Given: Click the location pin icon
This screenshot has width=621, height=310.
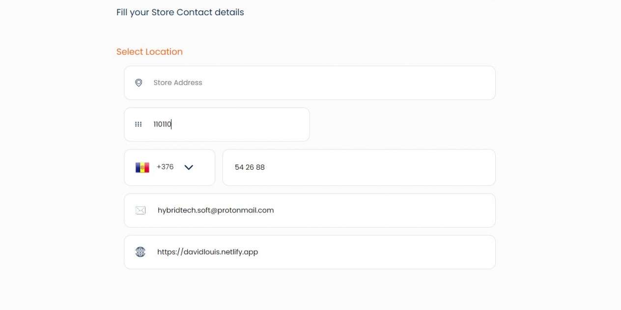Looking at the screenshot, I should coord(139,83).
